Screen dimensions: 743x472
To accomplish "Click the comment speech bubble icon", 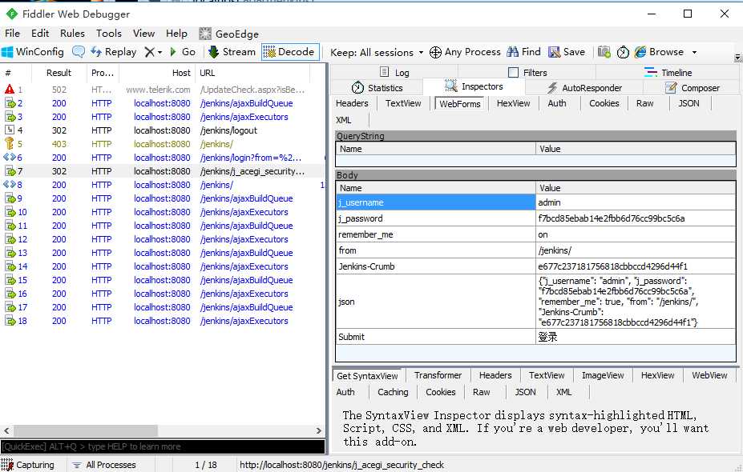I will 79,52.
